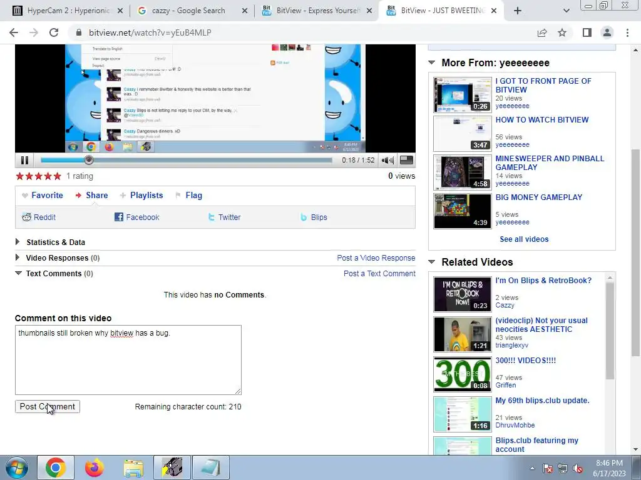Open I'm On Blips & RetroBook? video
This screenshot has height=480, width=641.
pos(543,281)
